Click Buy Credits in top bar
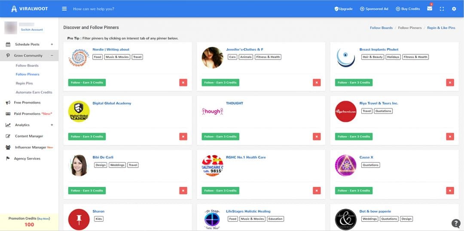Viewport: 464px width, 231px height. [408, 9]
